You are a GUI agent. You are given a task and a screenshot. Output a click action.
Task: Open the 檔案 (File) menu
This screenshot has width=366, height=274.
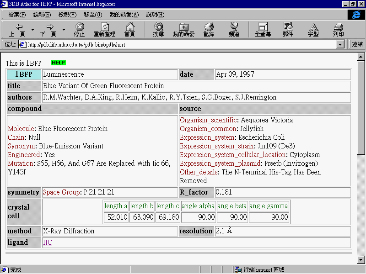click(x=17, y=15)
